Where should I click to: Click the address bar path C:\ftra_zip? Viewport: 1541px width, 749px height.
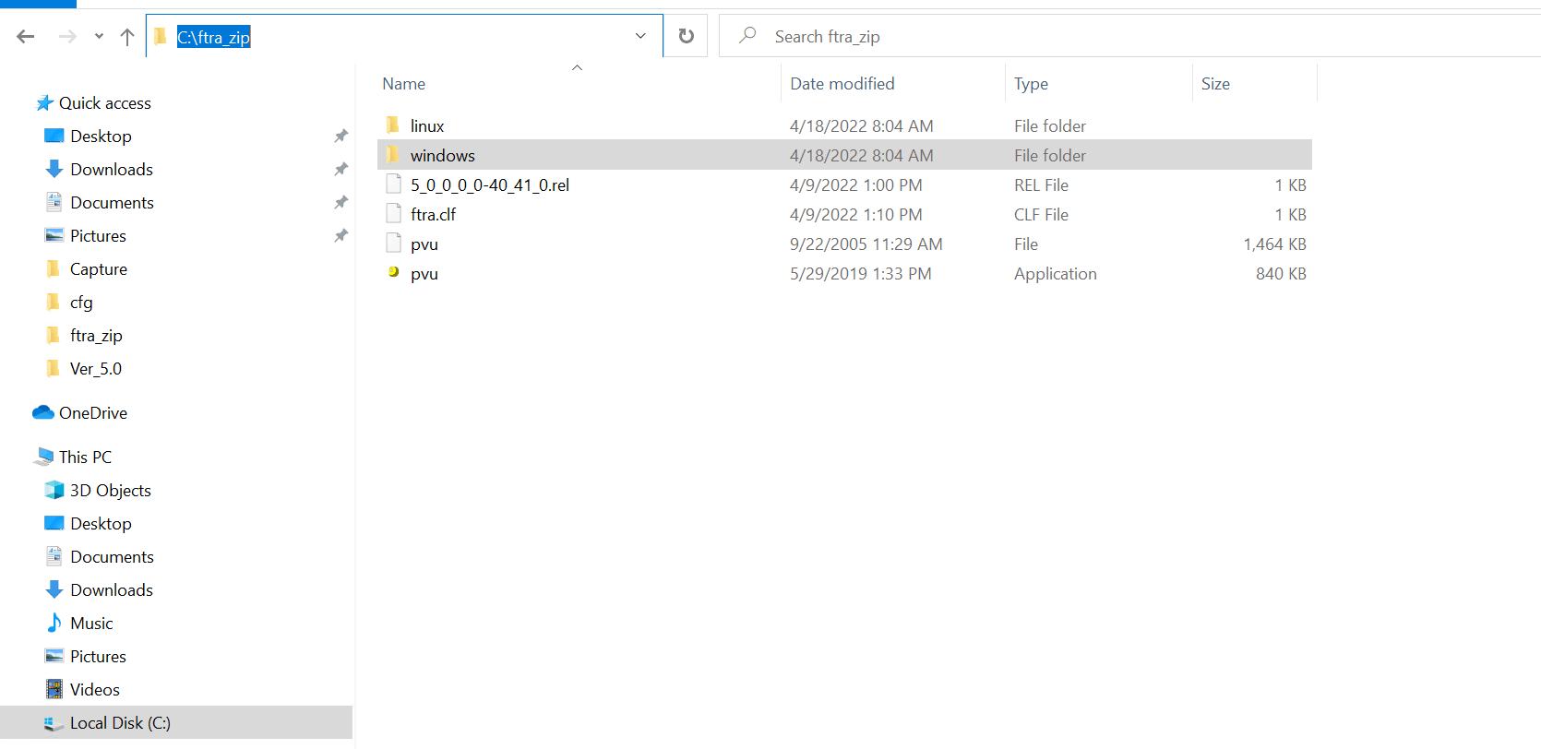pos(213,37)
